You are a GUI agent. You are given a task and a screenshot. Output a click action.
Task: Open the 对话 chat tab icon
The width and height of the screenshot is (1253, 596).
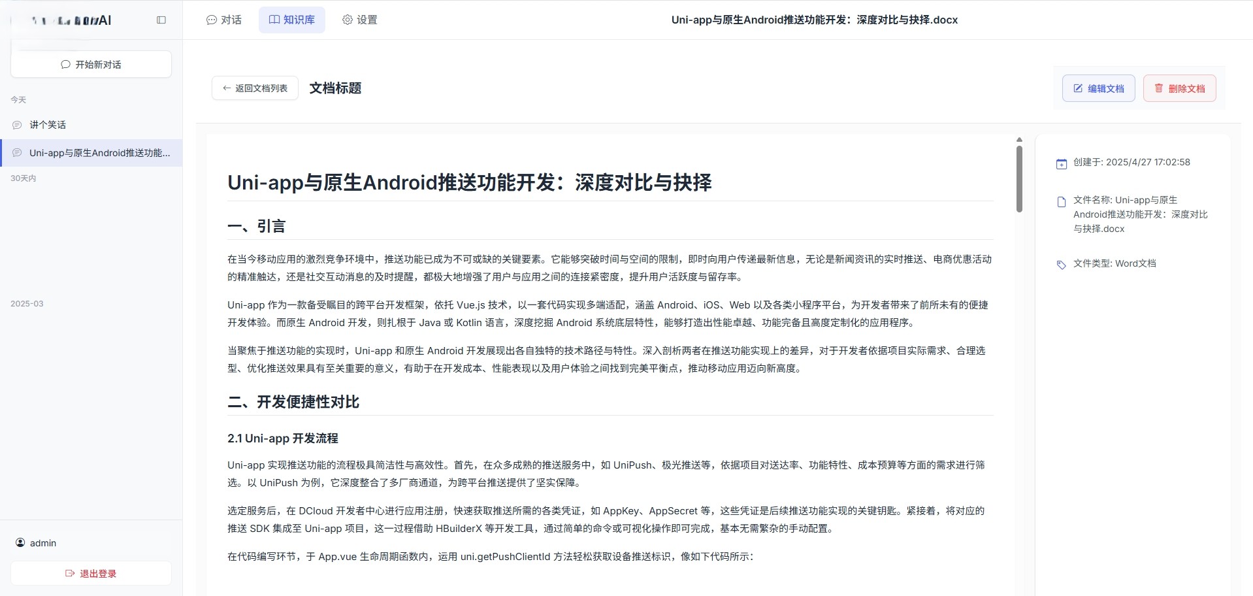click(x=210, y=20)
